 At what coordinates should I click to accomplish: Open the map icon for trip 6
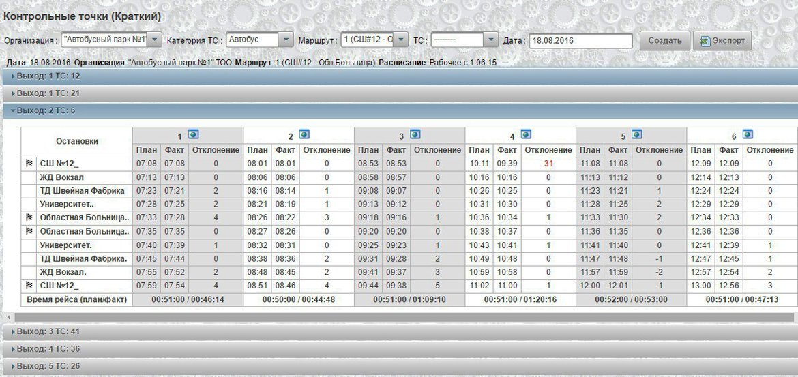click(x=748, y=134)
